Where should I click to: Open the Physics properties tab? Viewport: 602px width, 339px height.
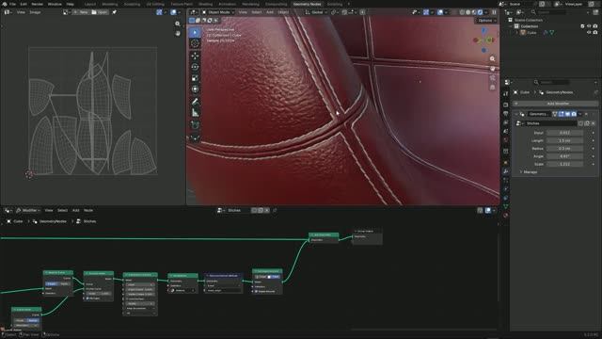click(506, 188)
